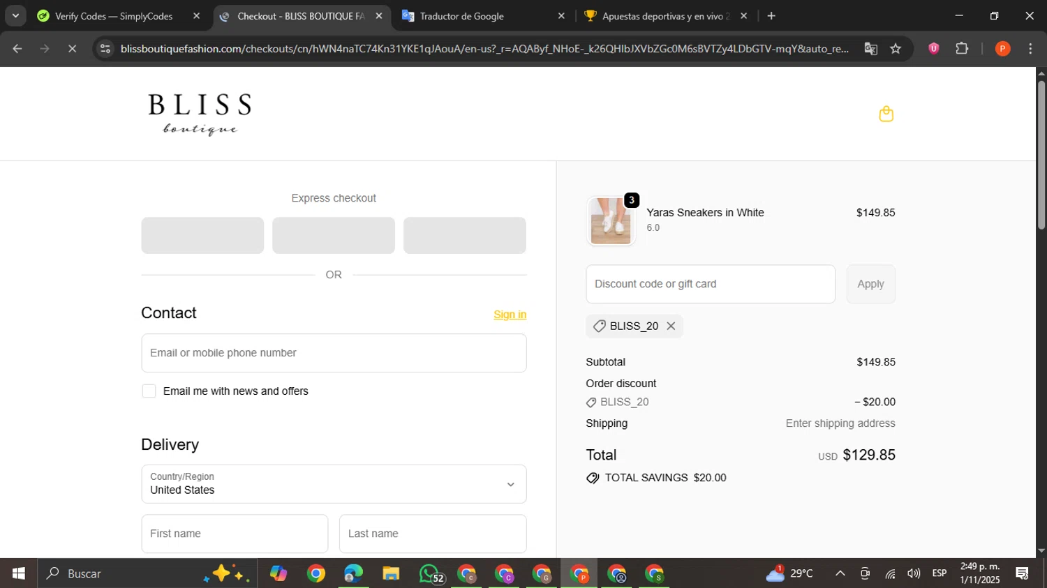1047x588 pixels.
Task: Click the first express checkout button
Action: click(202, 235)
